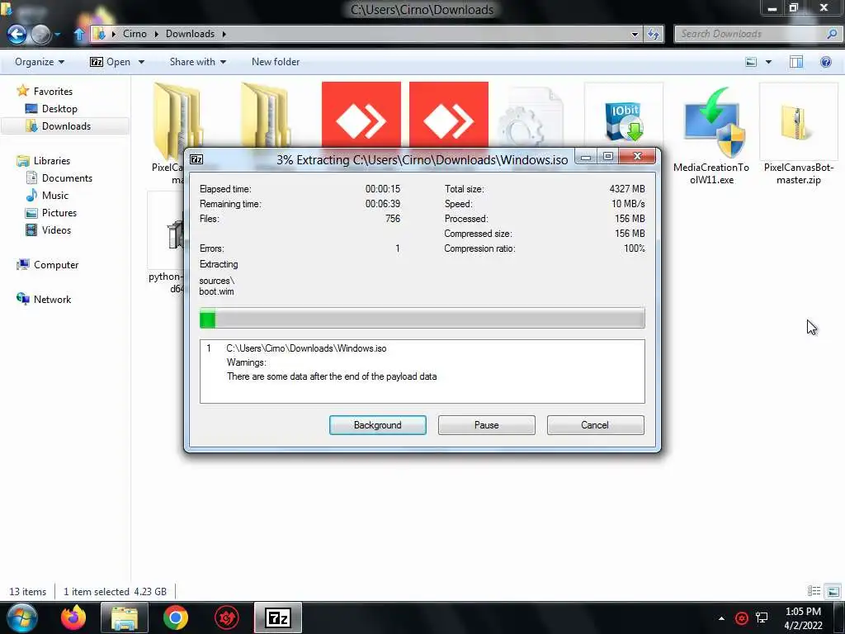Minimize the 7-Zip extraction dialog

pos(587,157)
